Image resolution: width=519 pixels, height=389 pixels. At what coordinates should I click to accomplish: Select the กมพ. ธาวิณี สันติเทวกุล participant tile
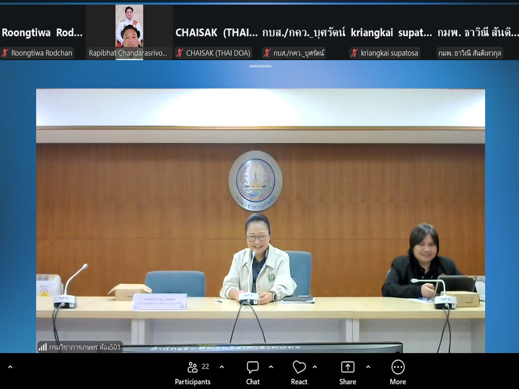tap(477, 32)
